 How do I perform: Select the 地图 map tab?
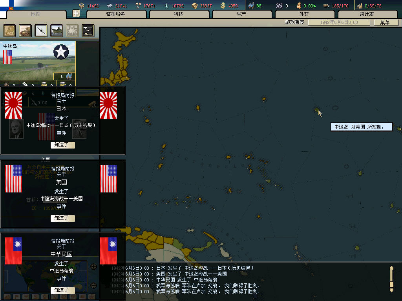point(36,14)
